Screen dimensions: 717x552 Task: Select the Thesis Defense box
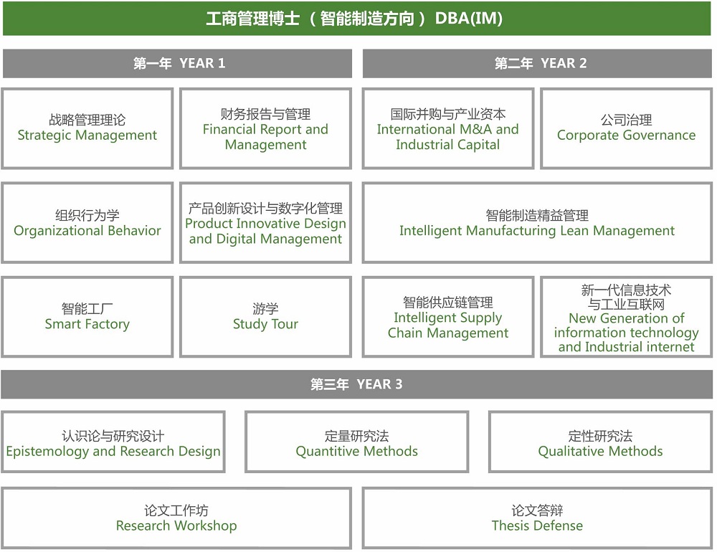pos(537,518)
